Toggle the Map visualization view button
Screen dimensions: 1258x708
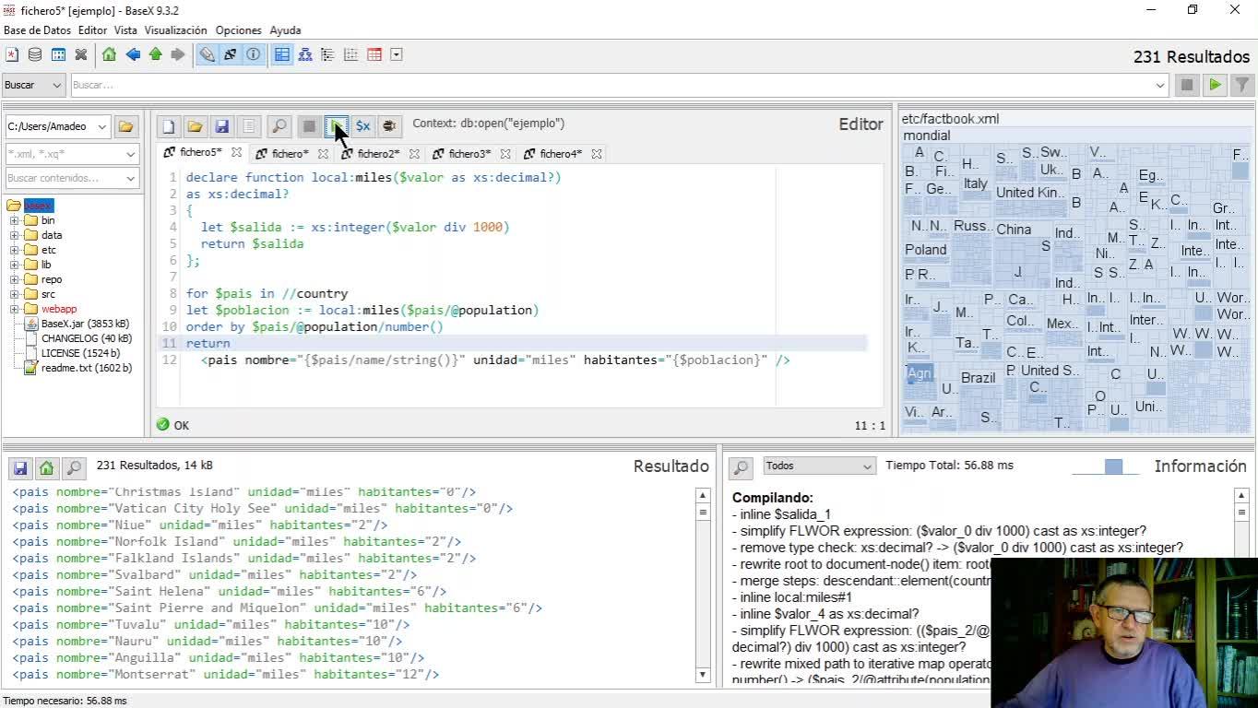tap(282, 55)
